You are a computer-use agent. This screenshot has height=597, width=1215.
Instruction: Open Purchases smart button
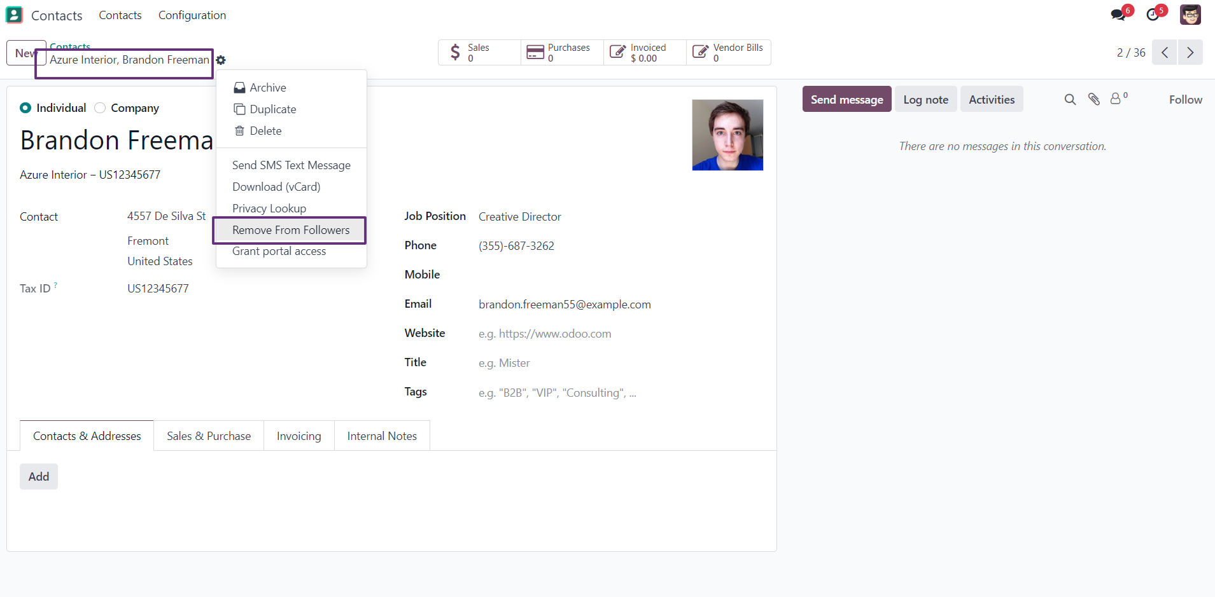[x=562, y=52]
